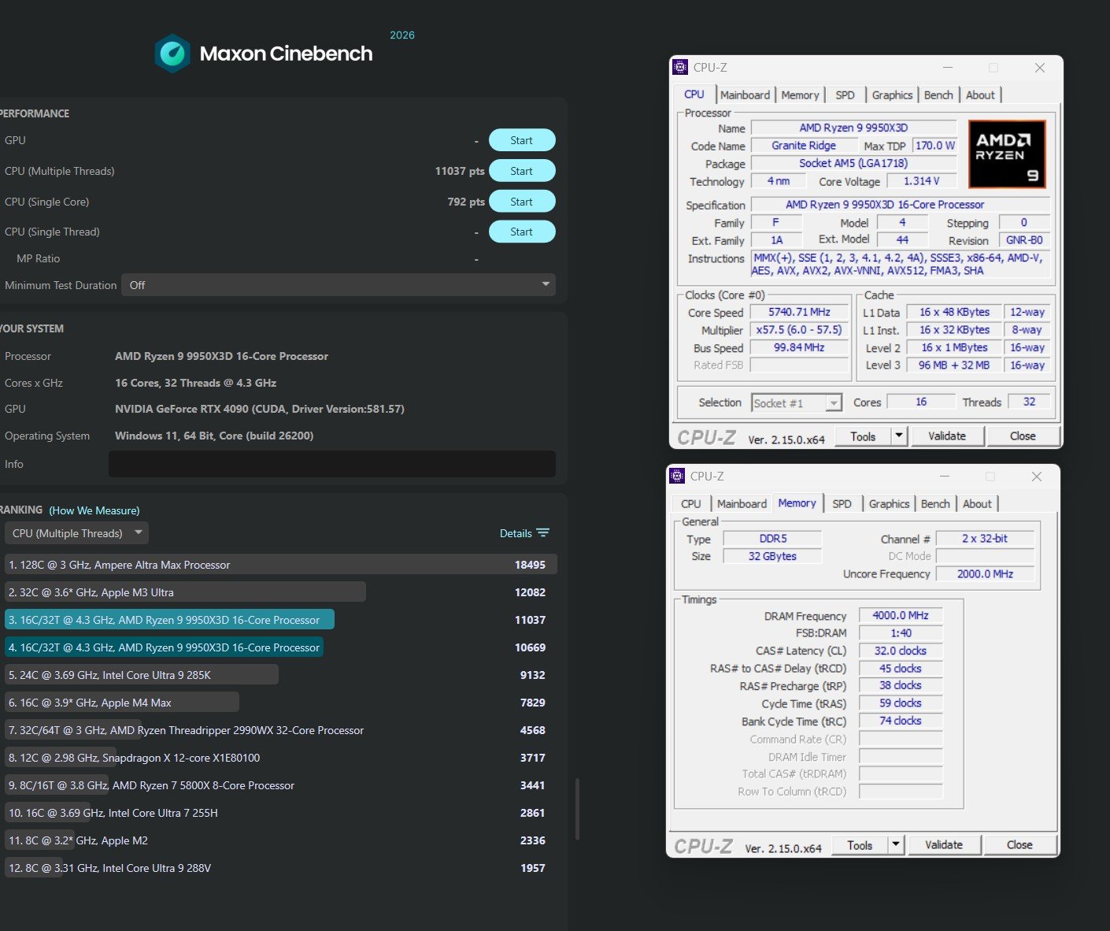Switch to SPD tab in lower CPU-Z
The image size is (1110, 931).
[x=842, y=504]
